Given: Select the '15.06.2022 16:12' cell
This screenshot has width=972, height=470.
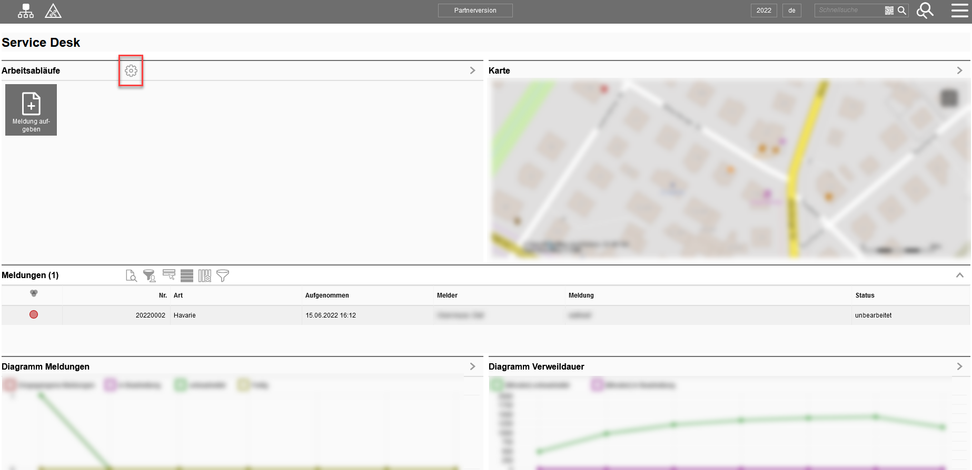Looking at the screenshot, I should (331, 315).
